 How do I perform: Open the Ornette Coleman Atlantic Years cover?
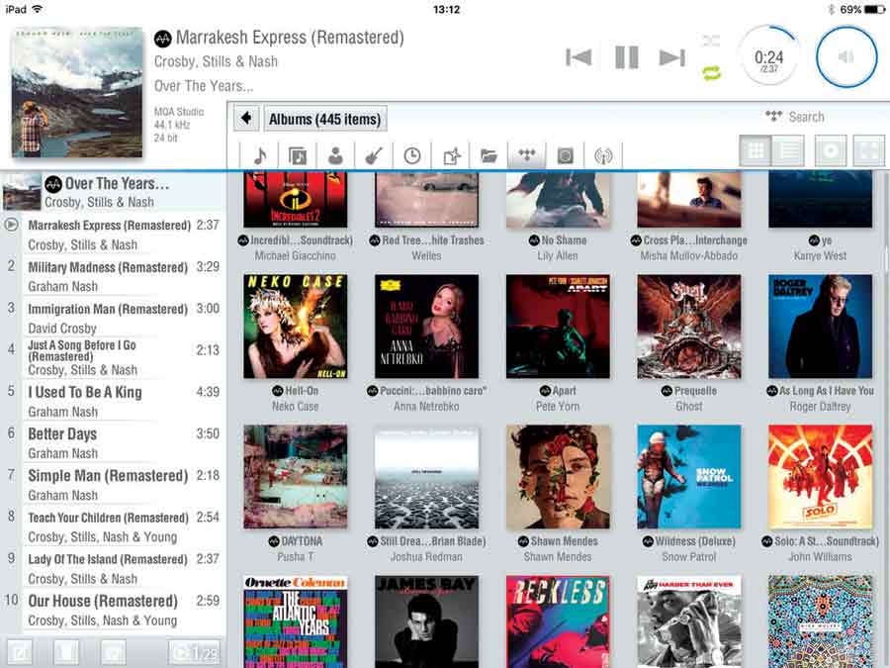(x=295, y=621)
